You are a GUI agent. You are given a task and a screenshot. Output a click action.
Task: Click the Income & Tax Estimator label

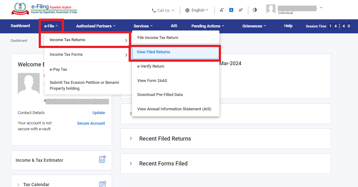39,160
